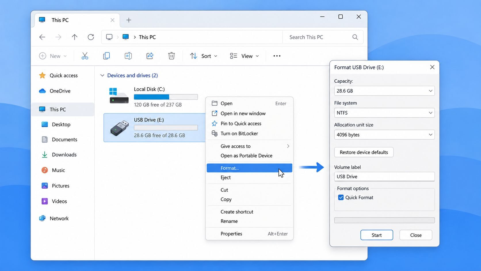Choose Open in the context menu
Image resolution: width=481 pixels, height=271 pixels.
click(249, 103)
